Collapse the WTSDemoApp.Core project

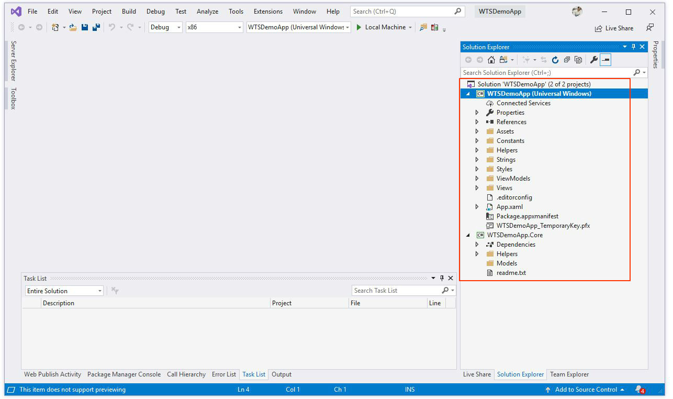468,235
